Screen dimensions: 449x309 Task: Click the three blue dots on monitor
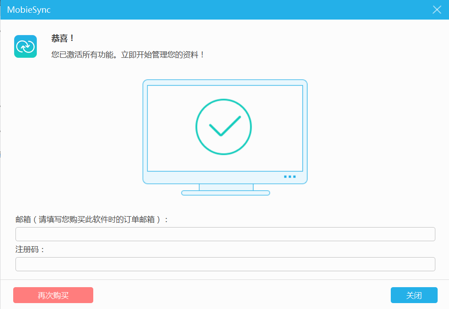pyautogui.click(x=290, y=177)
